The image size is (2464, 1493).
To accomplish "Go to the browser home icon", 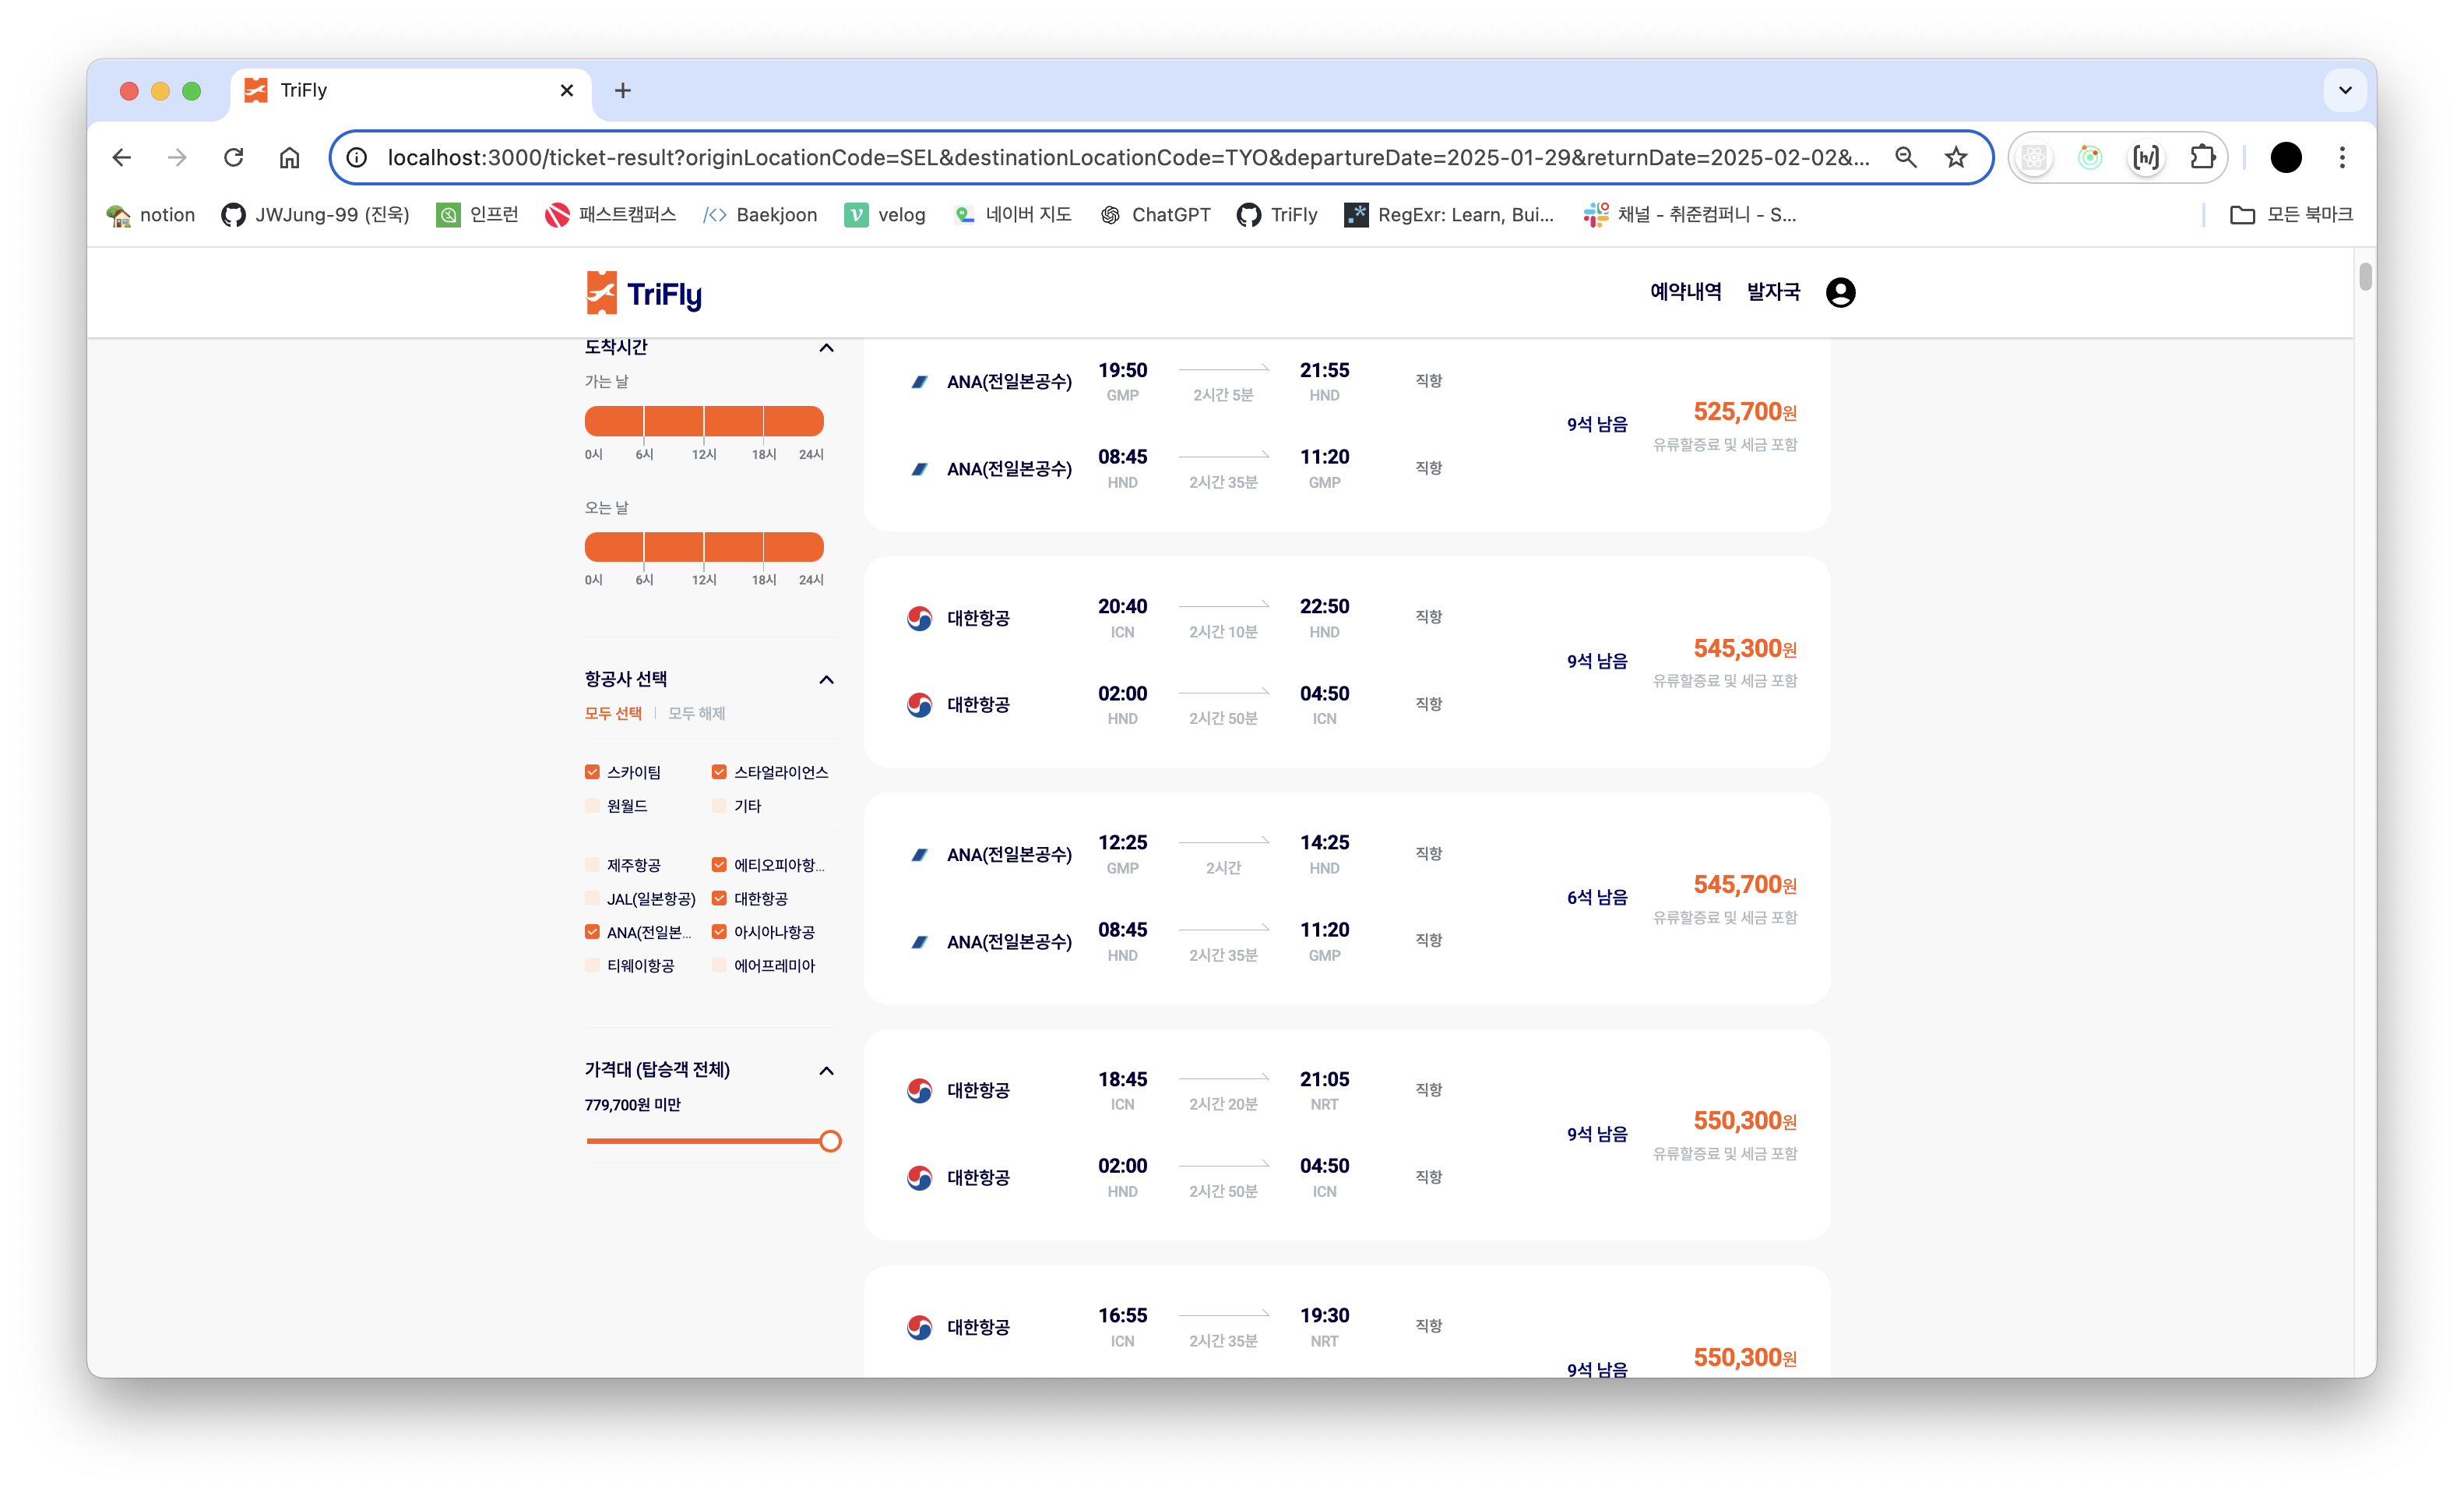I will (x=289, y=157).
